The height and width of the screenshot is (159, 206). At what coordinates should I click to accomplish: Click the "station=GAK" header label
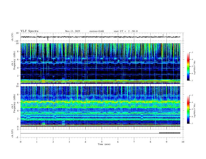click(x=96, y=31)
